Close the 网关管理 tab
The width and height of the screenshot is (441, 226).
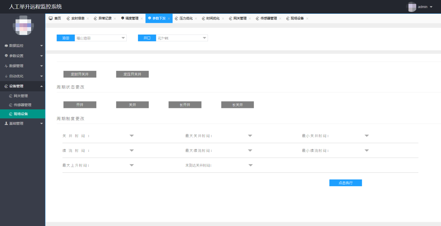point(250,19)
